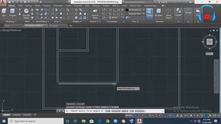
Task: Click the Move Gizmo tool
Action: tap(169, 14)
